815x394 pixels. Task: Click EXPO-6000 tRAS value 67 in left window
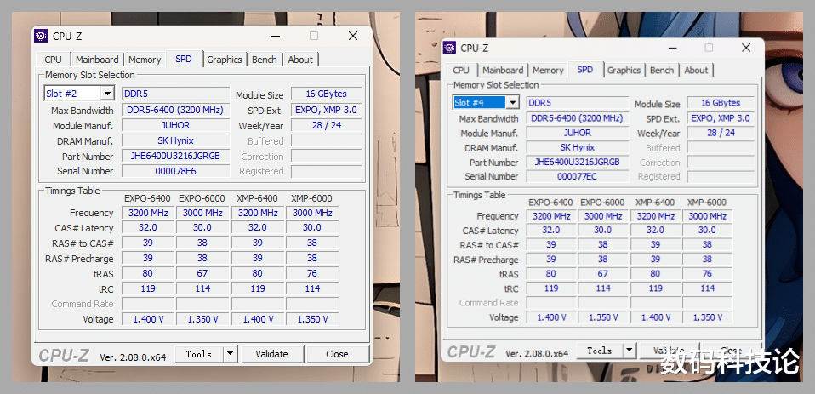click(x=202, y=273)
